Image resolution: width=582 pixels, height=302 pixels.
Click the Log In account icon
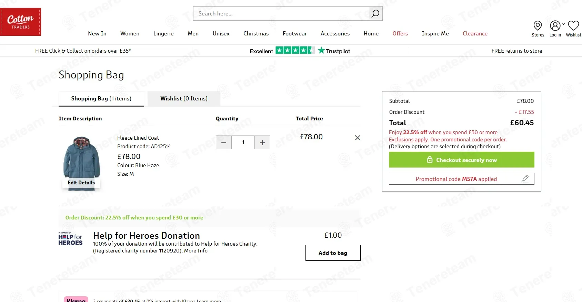pyautogui.click(x=555, y=26)
